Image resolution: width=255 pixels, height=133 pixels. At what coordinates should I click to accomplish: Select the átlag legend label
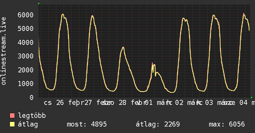28,124
